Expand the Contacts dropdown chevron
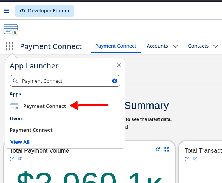 [216, 46]
